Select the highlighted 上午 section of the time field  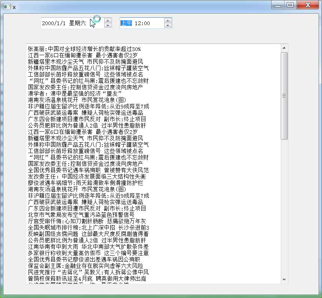point(126,23)
